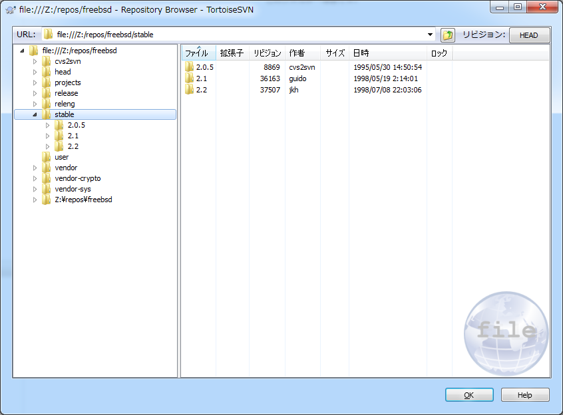Click the 2.1 folder icon under stable in the tree
This screenshot has height=415, width=563.
pos(59,136)
